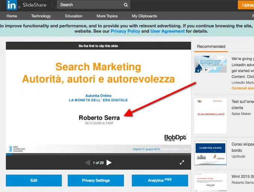
Task: Click 'Be the first to clip this slide' bar
Action: [98, 46]
